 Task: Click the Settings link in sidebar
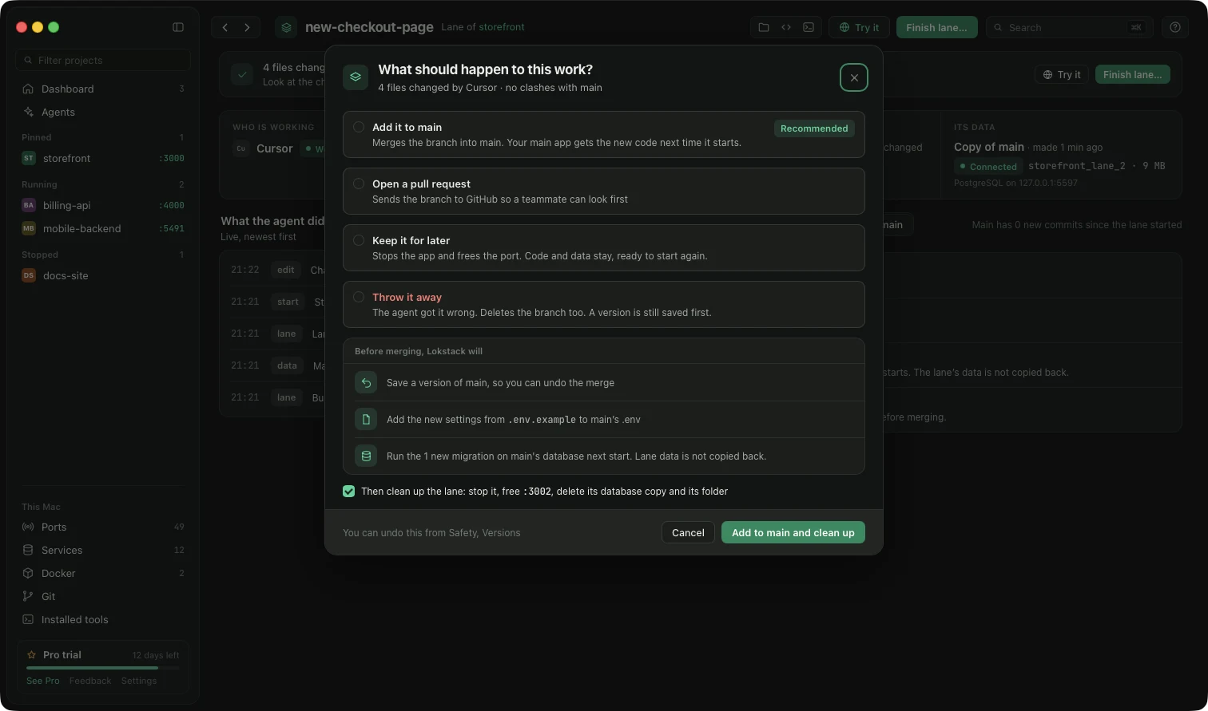click(x=139, y=681)
